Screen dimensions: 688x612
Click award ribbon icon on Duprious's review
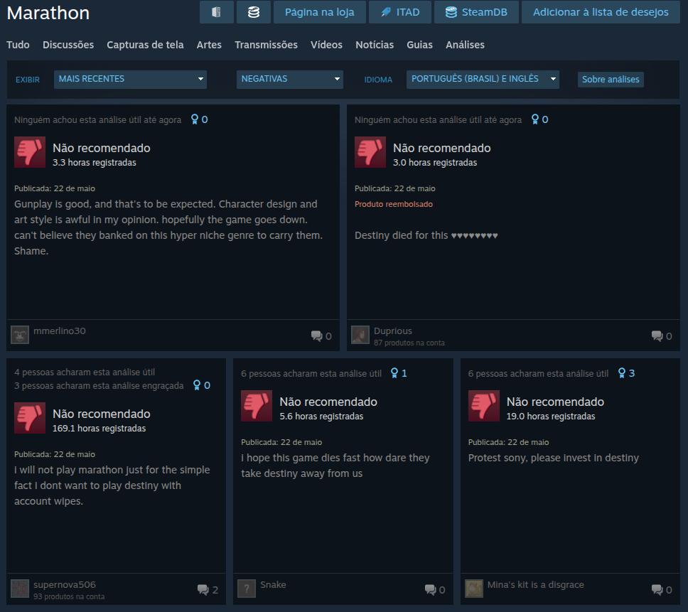(535, 119)
